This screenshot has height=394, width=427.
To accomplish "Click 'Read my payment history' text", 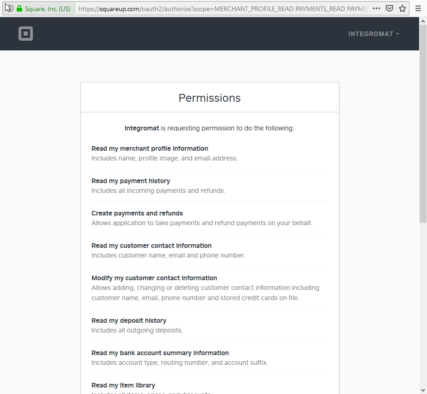I will click(x=131, y=181).
